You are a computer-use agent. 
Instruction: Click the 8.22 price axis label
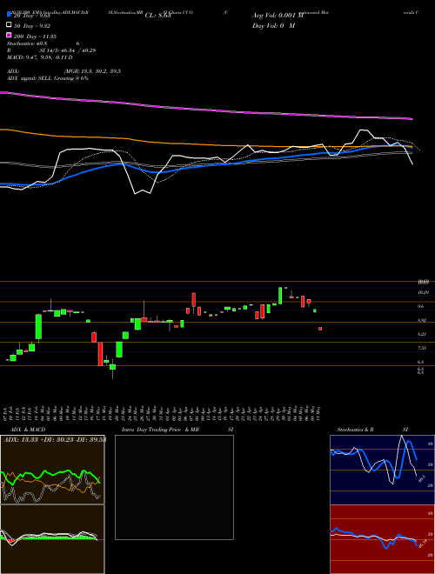[x=422, y=334]
